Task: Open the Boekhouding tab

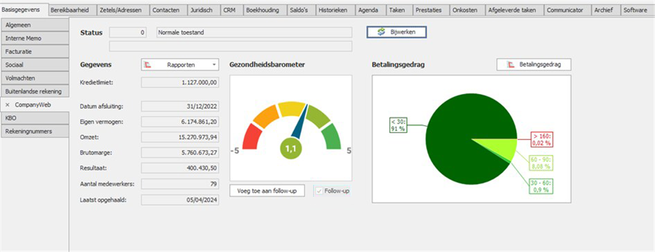Action: point(261,10)
